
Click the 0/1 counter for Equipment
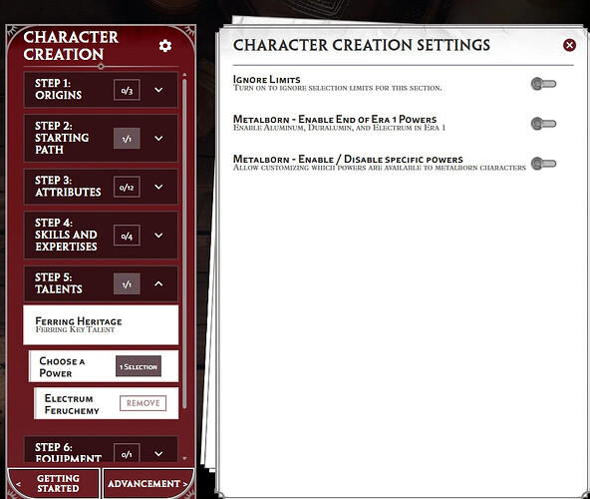coord(127,453)
